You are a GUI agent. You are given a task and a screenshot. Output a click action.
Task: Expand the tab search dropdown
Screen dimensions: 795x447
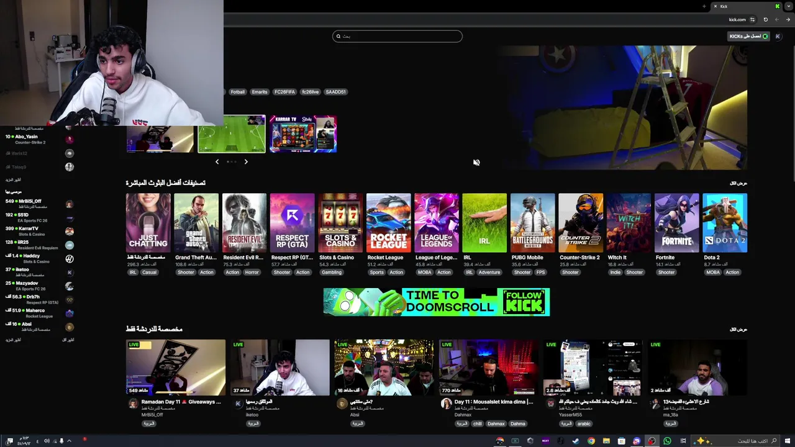788,6
